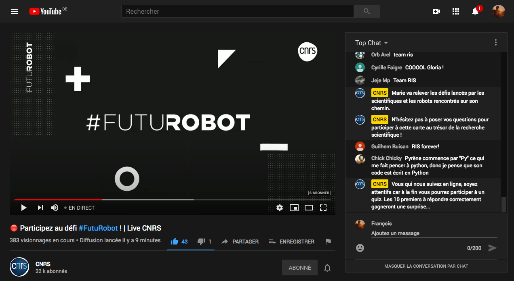This screenshot has width=514, height=281.
Task: Open the CNRS channel name link
Action: (x=43, y=264)
